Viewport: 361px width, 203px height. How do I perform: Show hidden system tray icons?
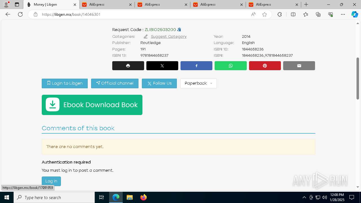point(304,197)
